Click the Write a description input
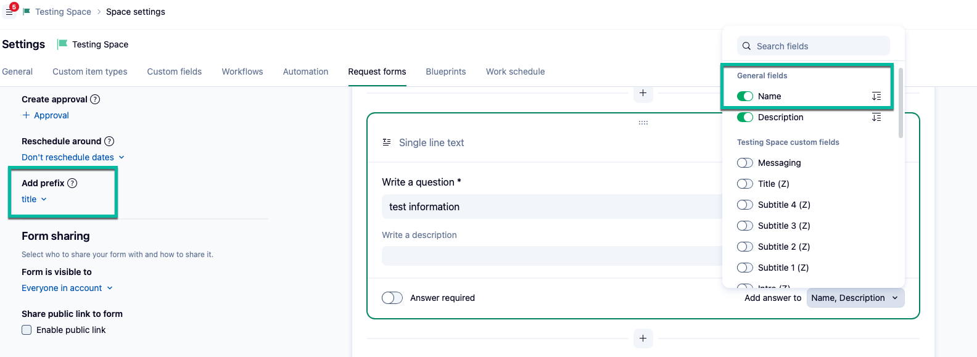 [552, 256]
